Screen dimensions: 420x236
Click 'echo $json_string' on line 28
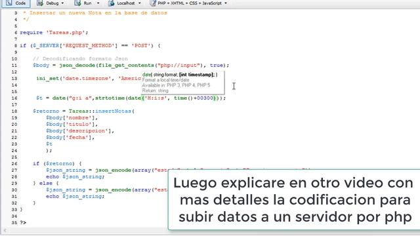click(x=75, y=176)
